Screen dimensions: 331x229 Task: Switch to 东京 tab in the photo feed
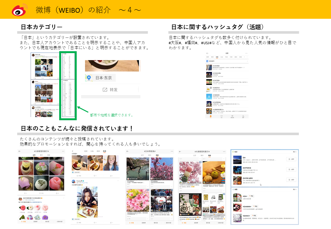pos(104,151)
